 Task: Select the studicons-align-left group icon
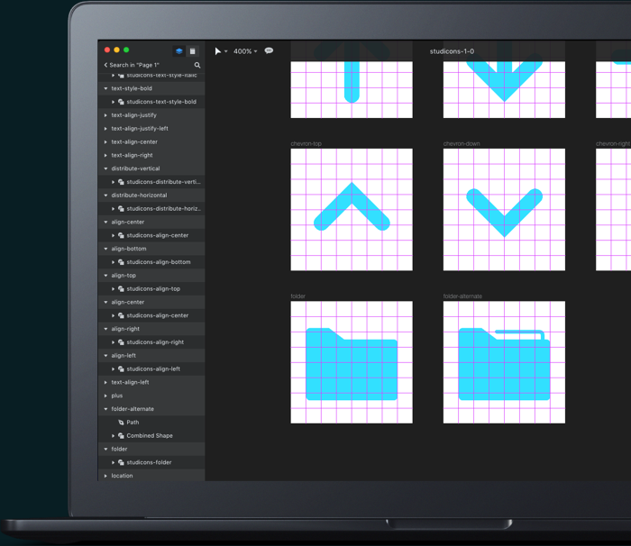point(121,369)
